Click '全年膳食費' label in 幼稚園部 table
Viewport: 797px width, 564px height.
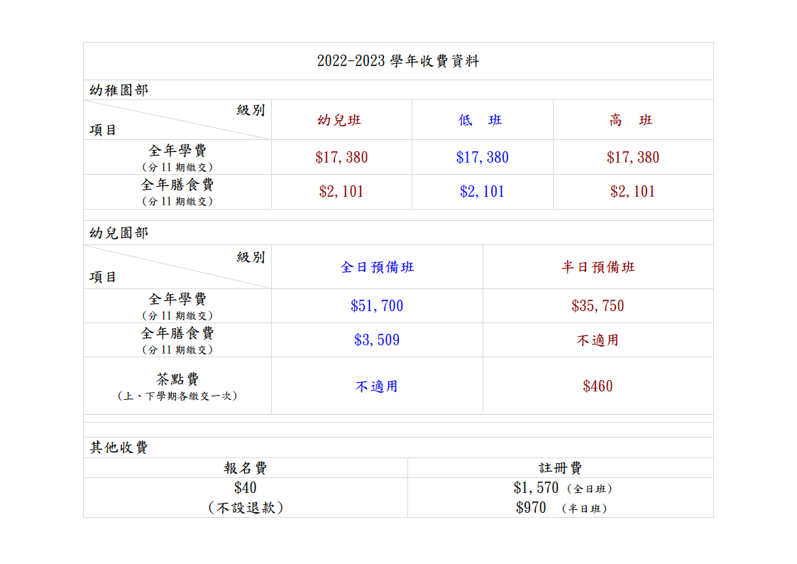(x=177, y=185)
